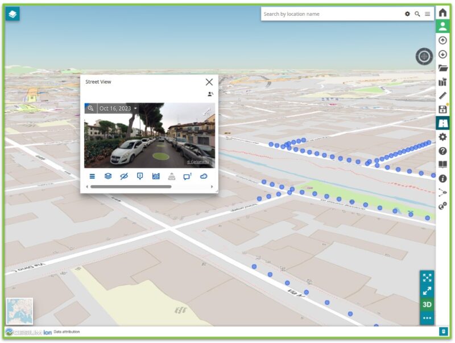Open the settings gear in sidebar

[442, 137]
